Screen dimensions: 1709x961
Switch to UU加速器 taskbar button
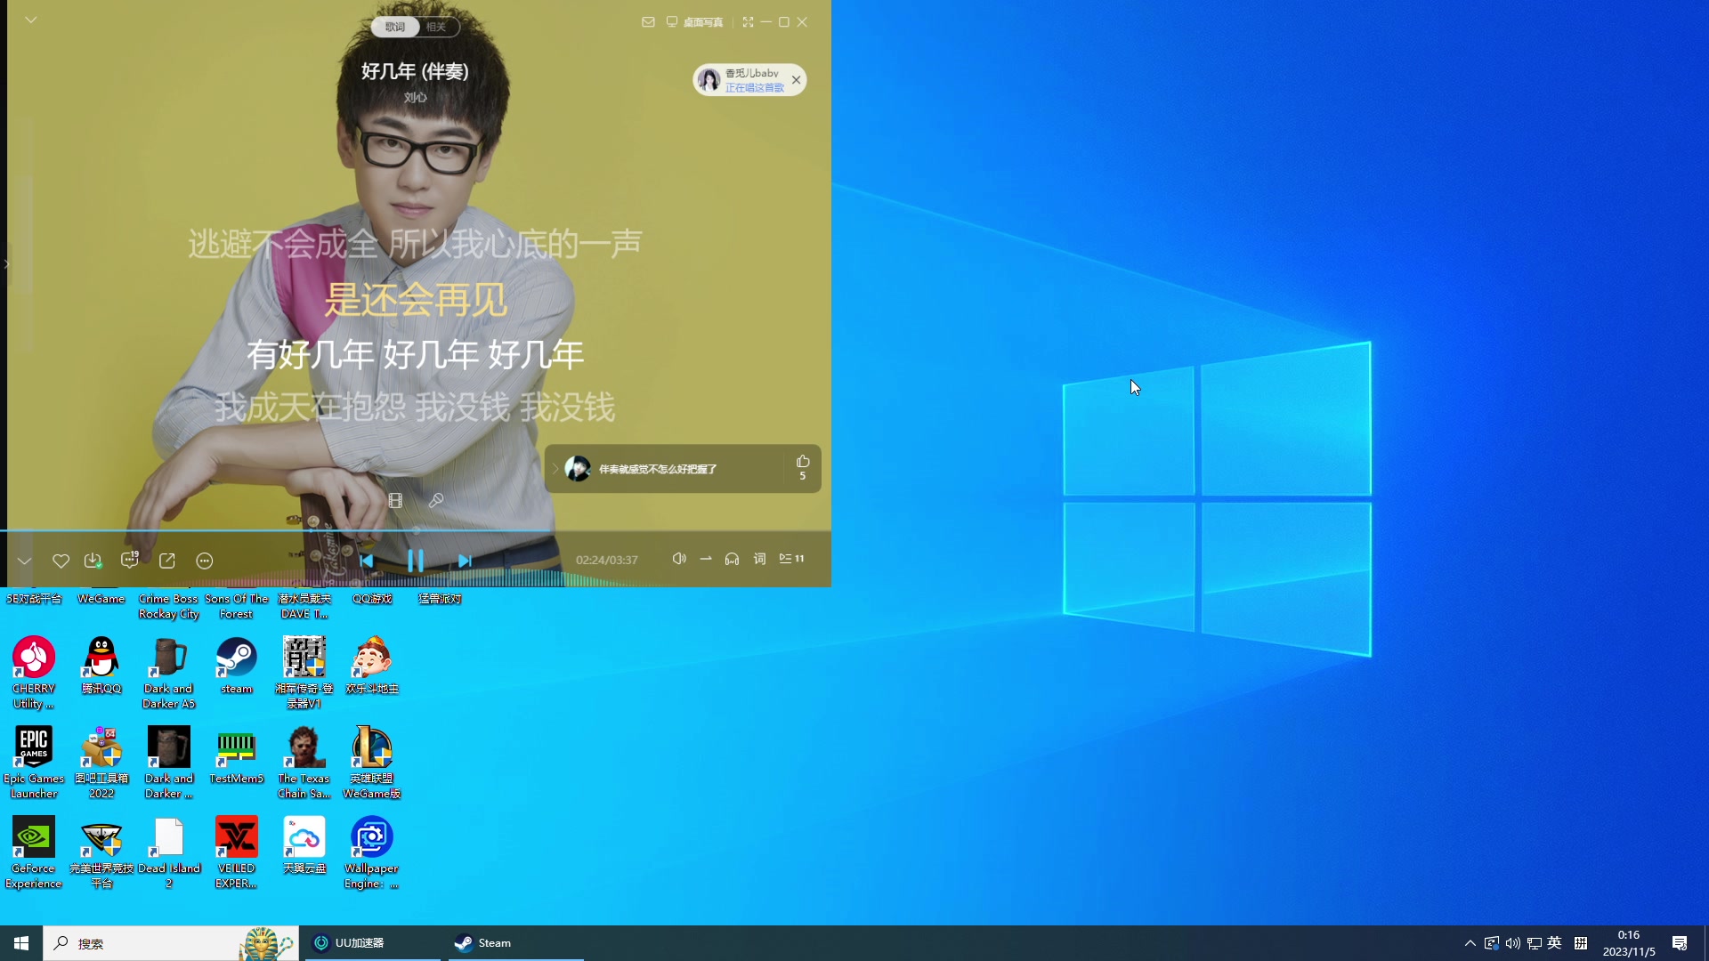point(373,943)
